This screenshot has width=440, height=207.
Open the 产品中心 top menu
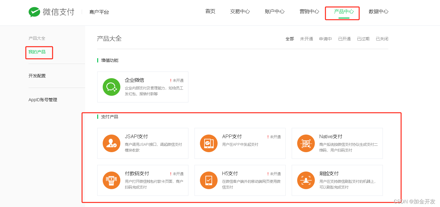click(344, 12)
